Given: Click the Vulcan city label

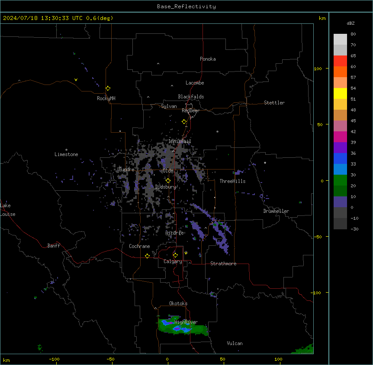Looking at the screenshot, I should (235, 343).
